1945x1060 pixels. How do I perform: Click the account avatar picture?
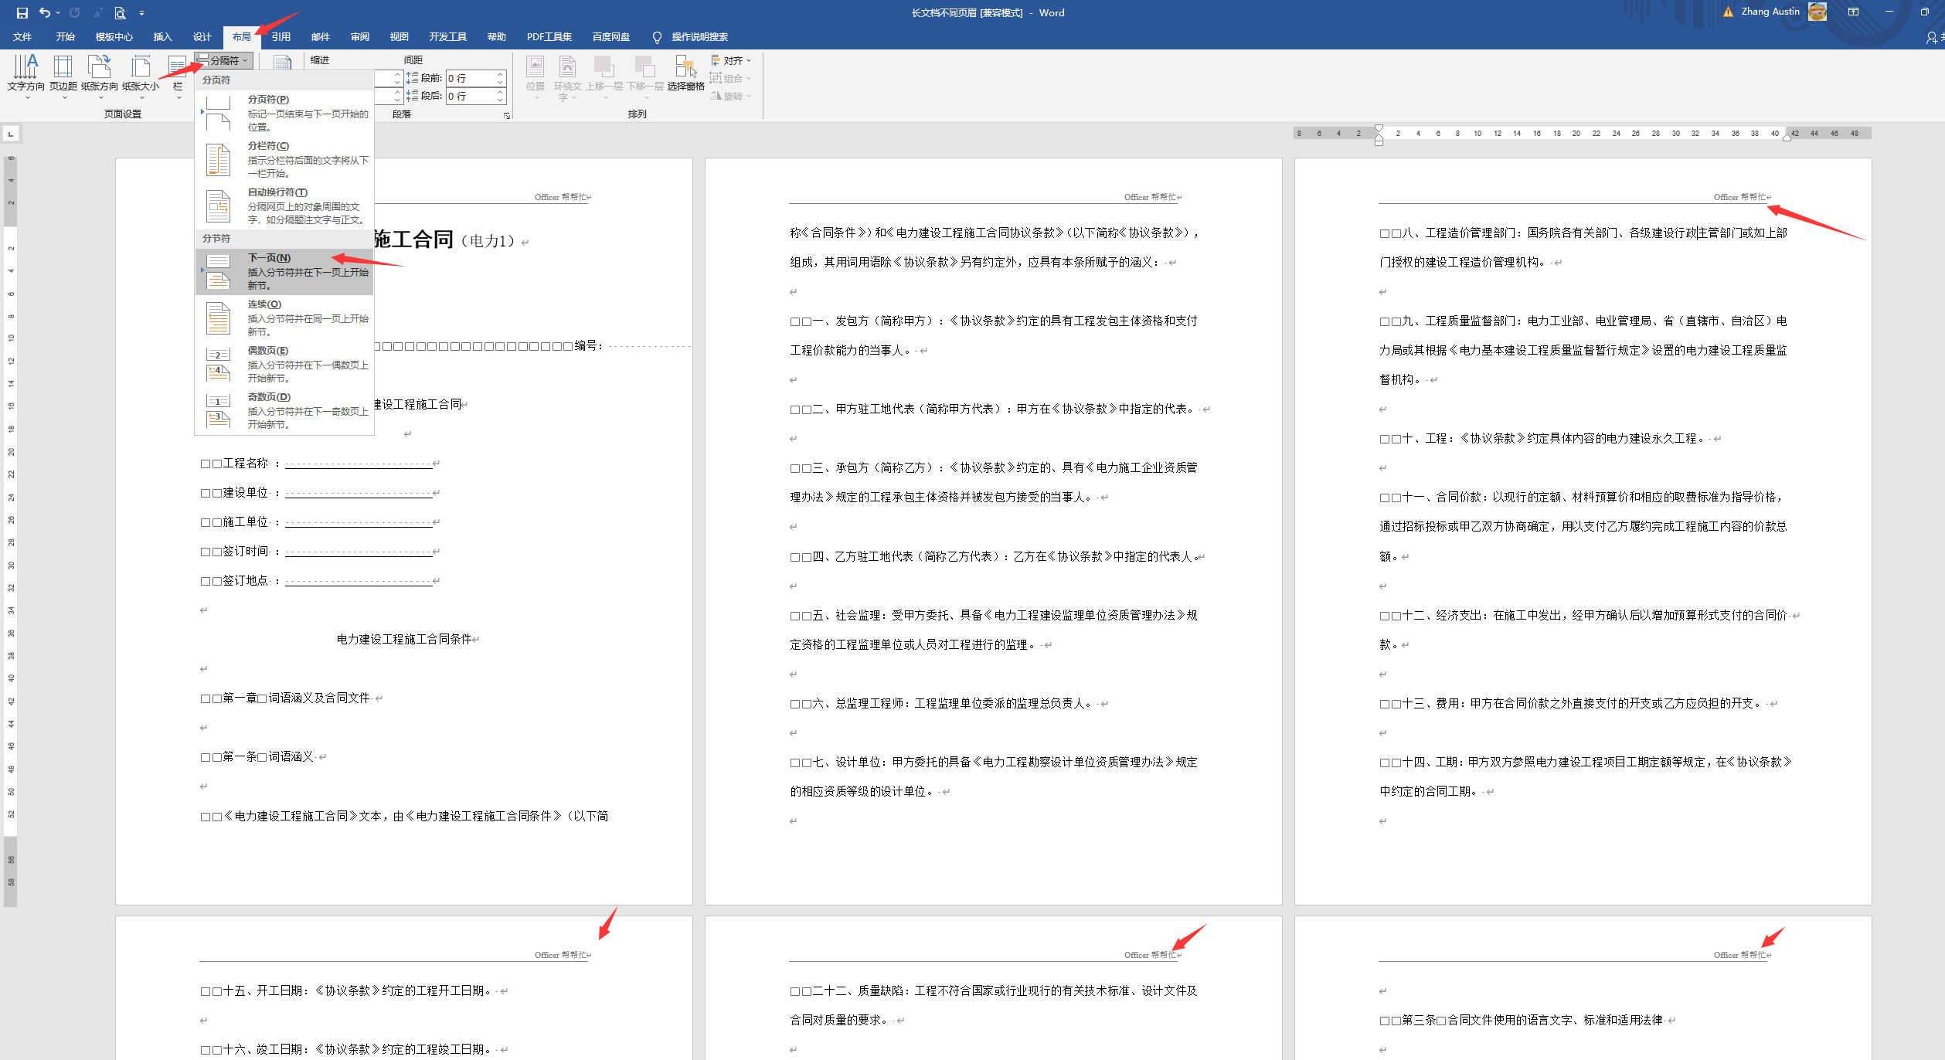click(1817, 12)
